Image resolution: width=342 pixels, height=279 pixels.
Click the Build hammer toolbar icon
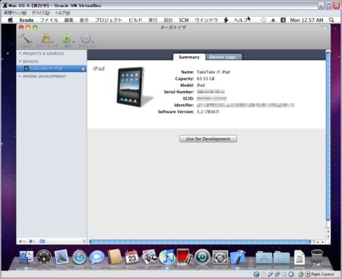tap(25, 39)
